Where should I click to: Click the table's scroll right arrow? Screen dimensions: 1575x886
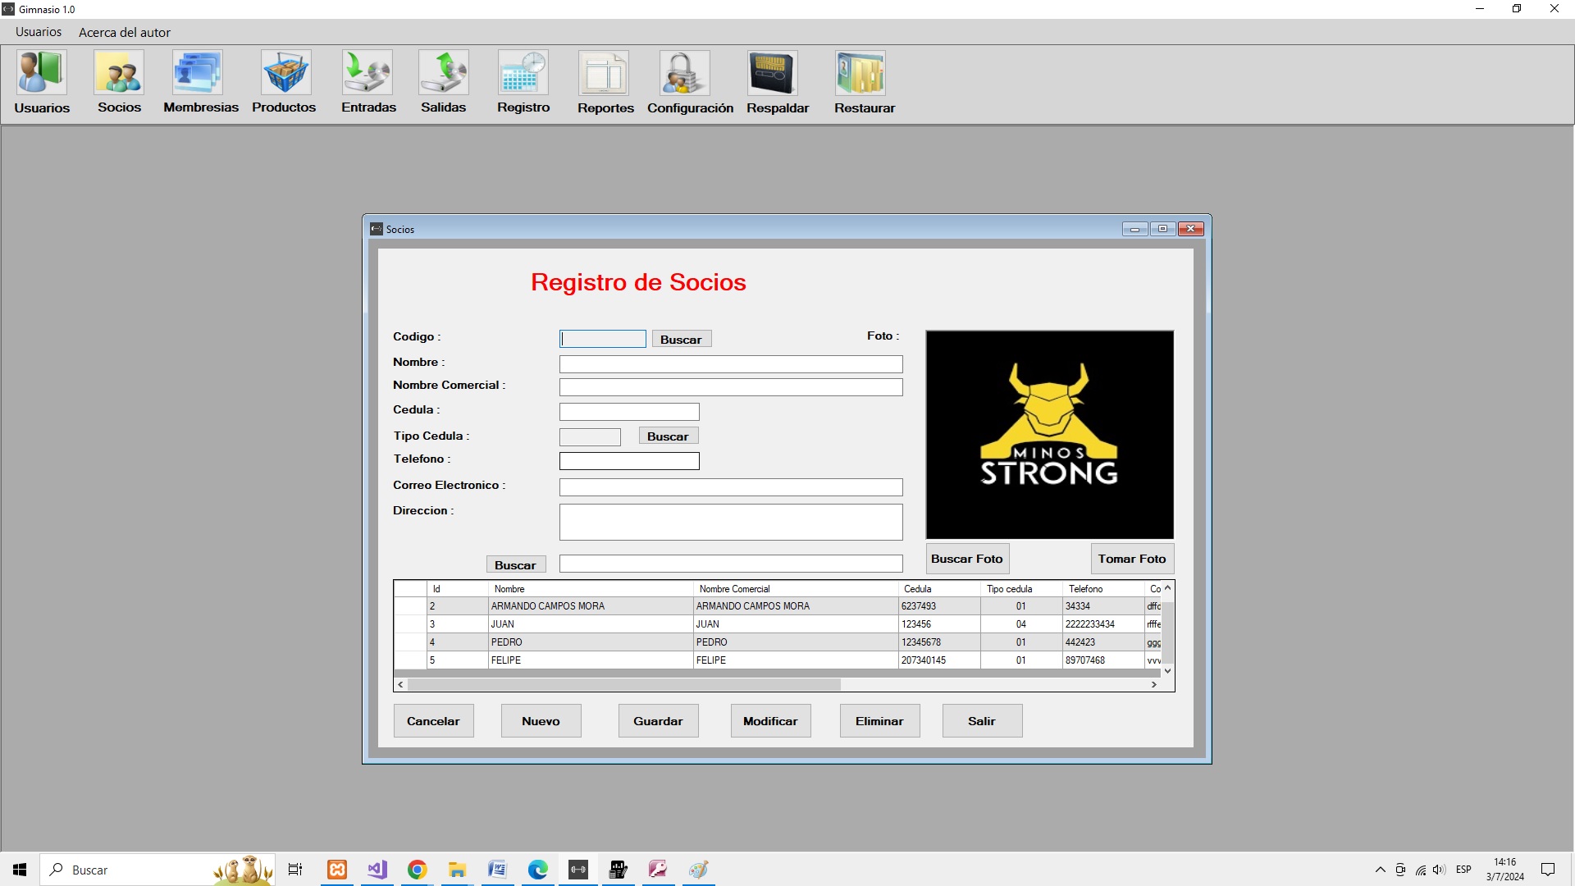(1153, 684)
